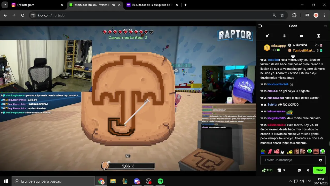Viewport: 330px width, 186px height.
Task: Switch to the Resultados de la búsqueda tab
Action: click(x=153, y=5)
